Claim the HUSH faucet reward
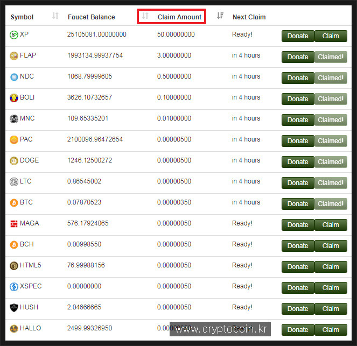Screen dimensions: 357x346 331,309
